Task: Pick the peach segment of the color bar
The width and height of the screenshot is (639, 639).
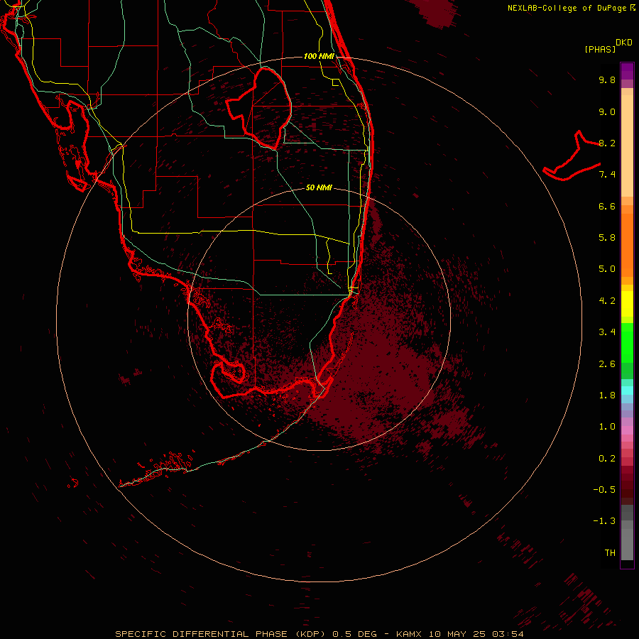Action: (627, 145)
